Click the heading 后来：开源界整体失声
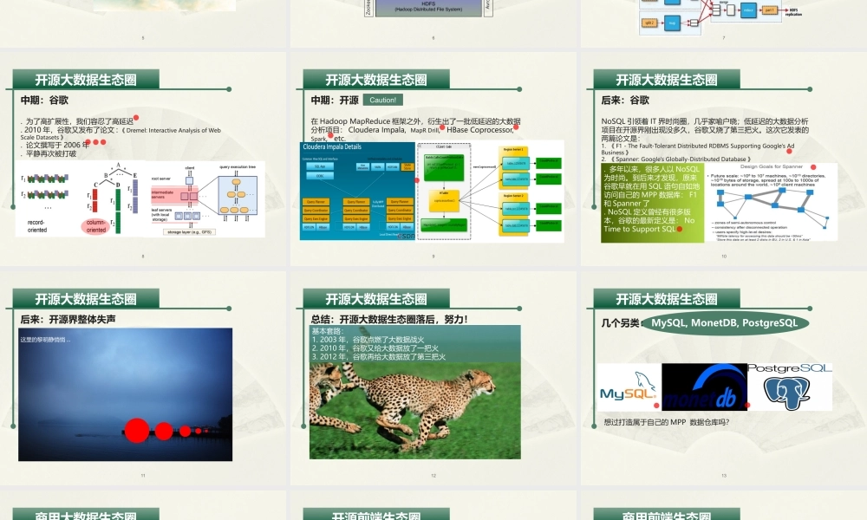Screen dimensions: 867x520 68,320
